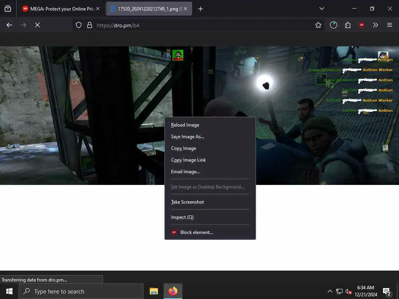The width and height of the screenshot is (399, 299).
Task: Open the Windows Start menu
Action: [9, 291]
